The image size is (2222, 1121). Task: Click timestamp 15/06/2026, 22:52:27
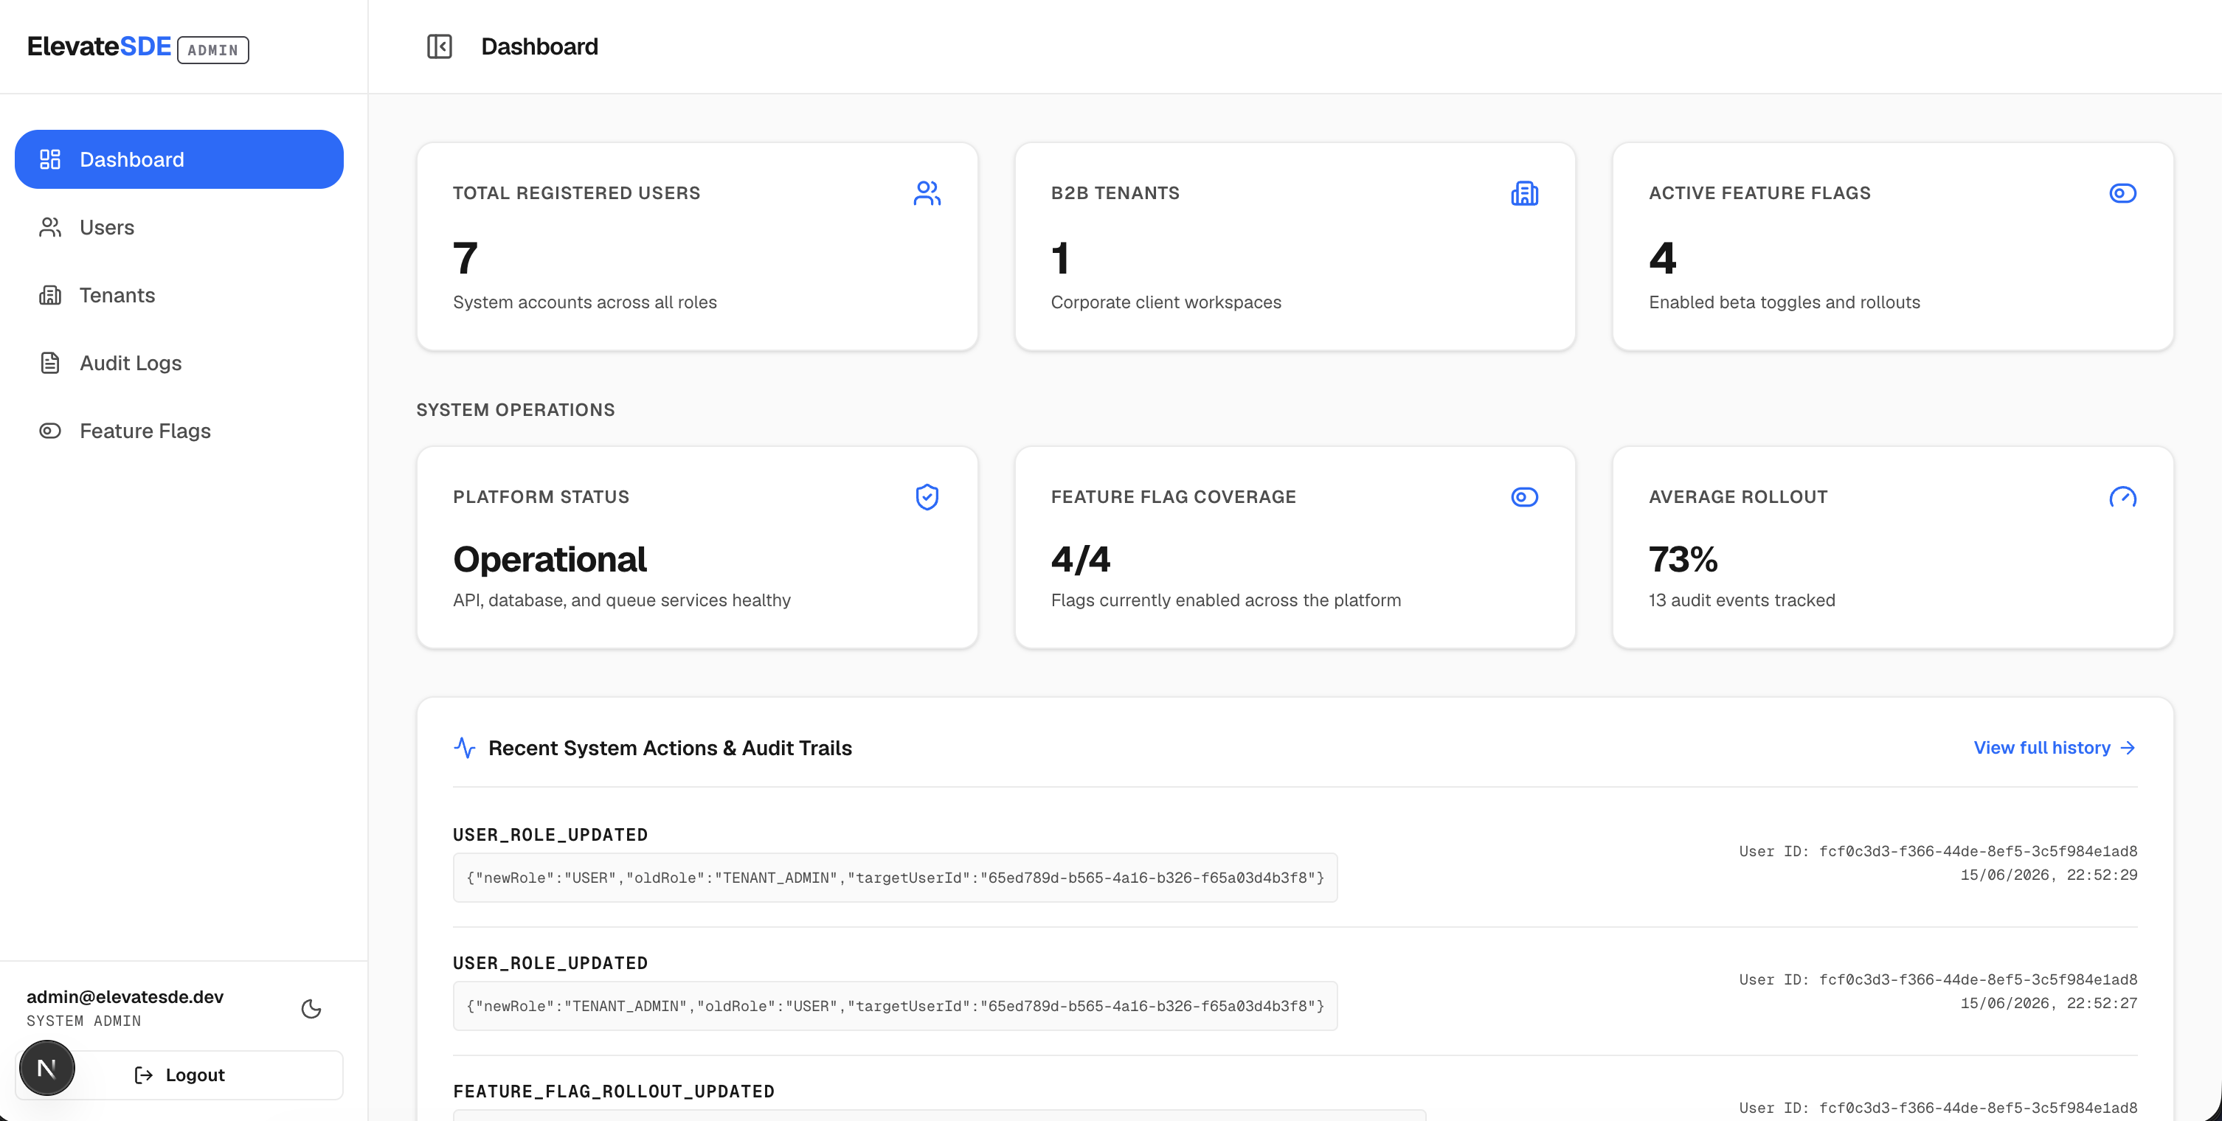[2049, 1004]
